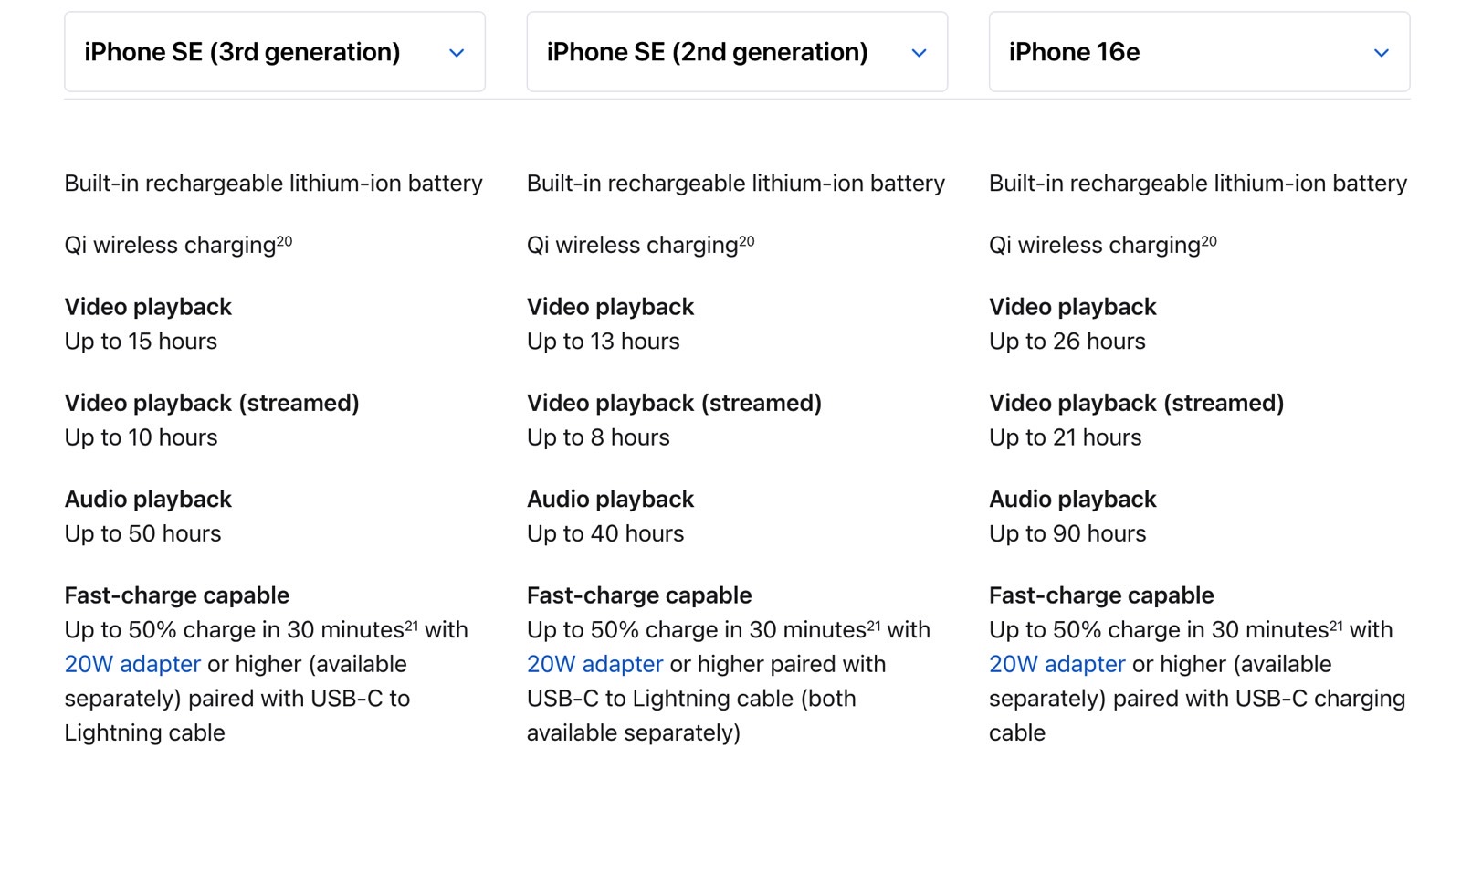Click the chevron arrow beside iPhone 16e
1461x874 pixels.
(x=1382, y=53)
